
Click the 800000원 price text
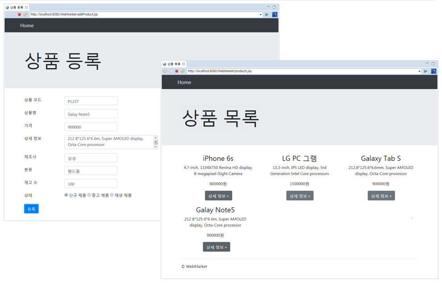(x=218, y=184)
